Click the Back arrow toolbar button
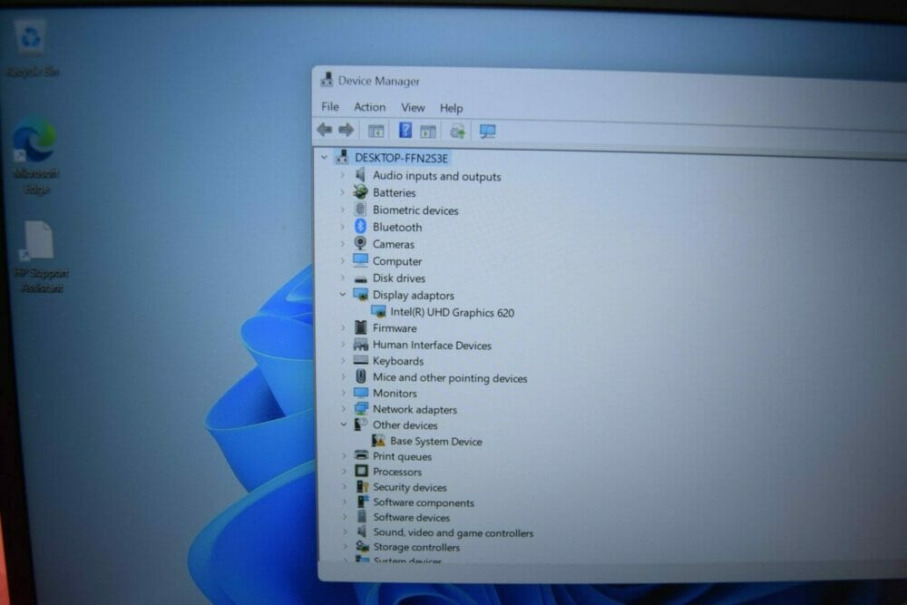 (325, 130)
